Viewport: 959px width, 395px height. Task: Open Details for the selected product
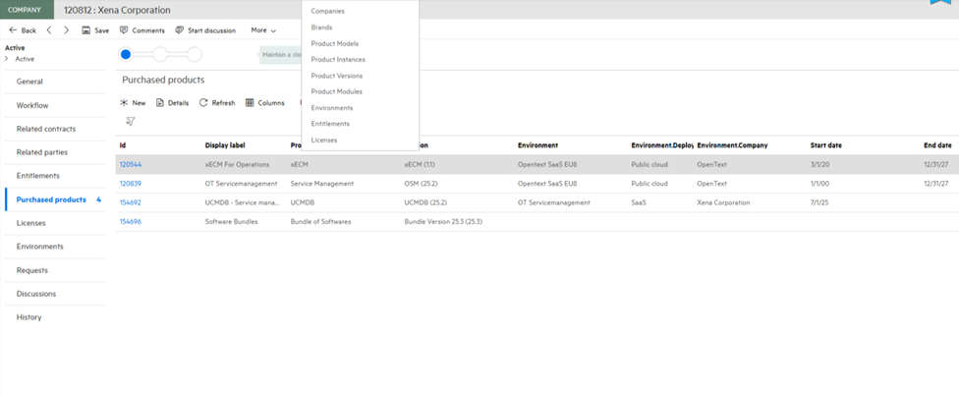coord(172,102)
